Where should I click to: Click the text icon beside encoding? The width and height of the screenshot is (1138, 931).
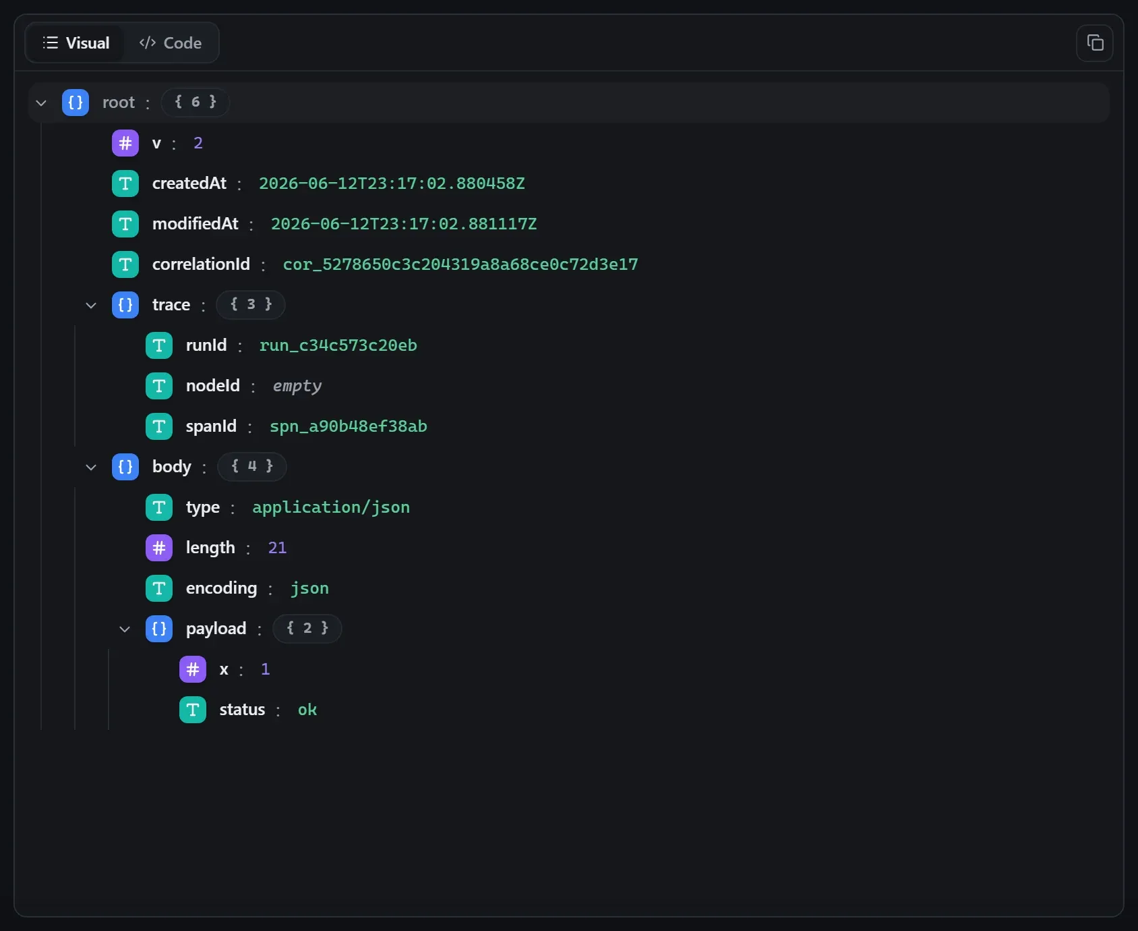point(159,588)
